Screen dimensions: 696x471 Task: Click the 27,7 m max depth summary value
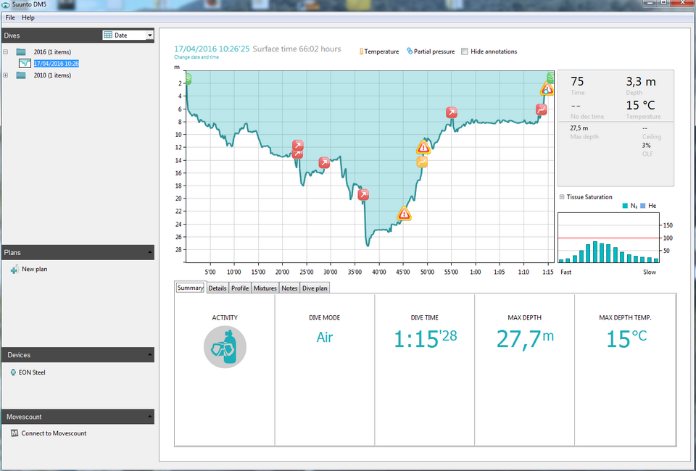pyautogui.click(x=525, y=339)
